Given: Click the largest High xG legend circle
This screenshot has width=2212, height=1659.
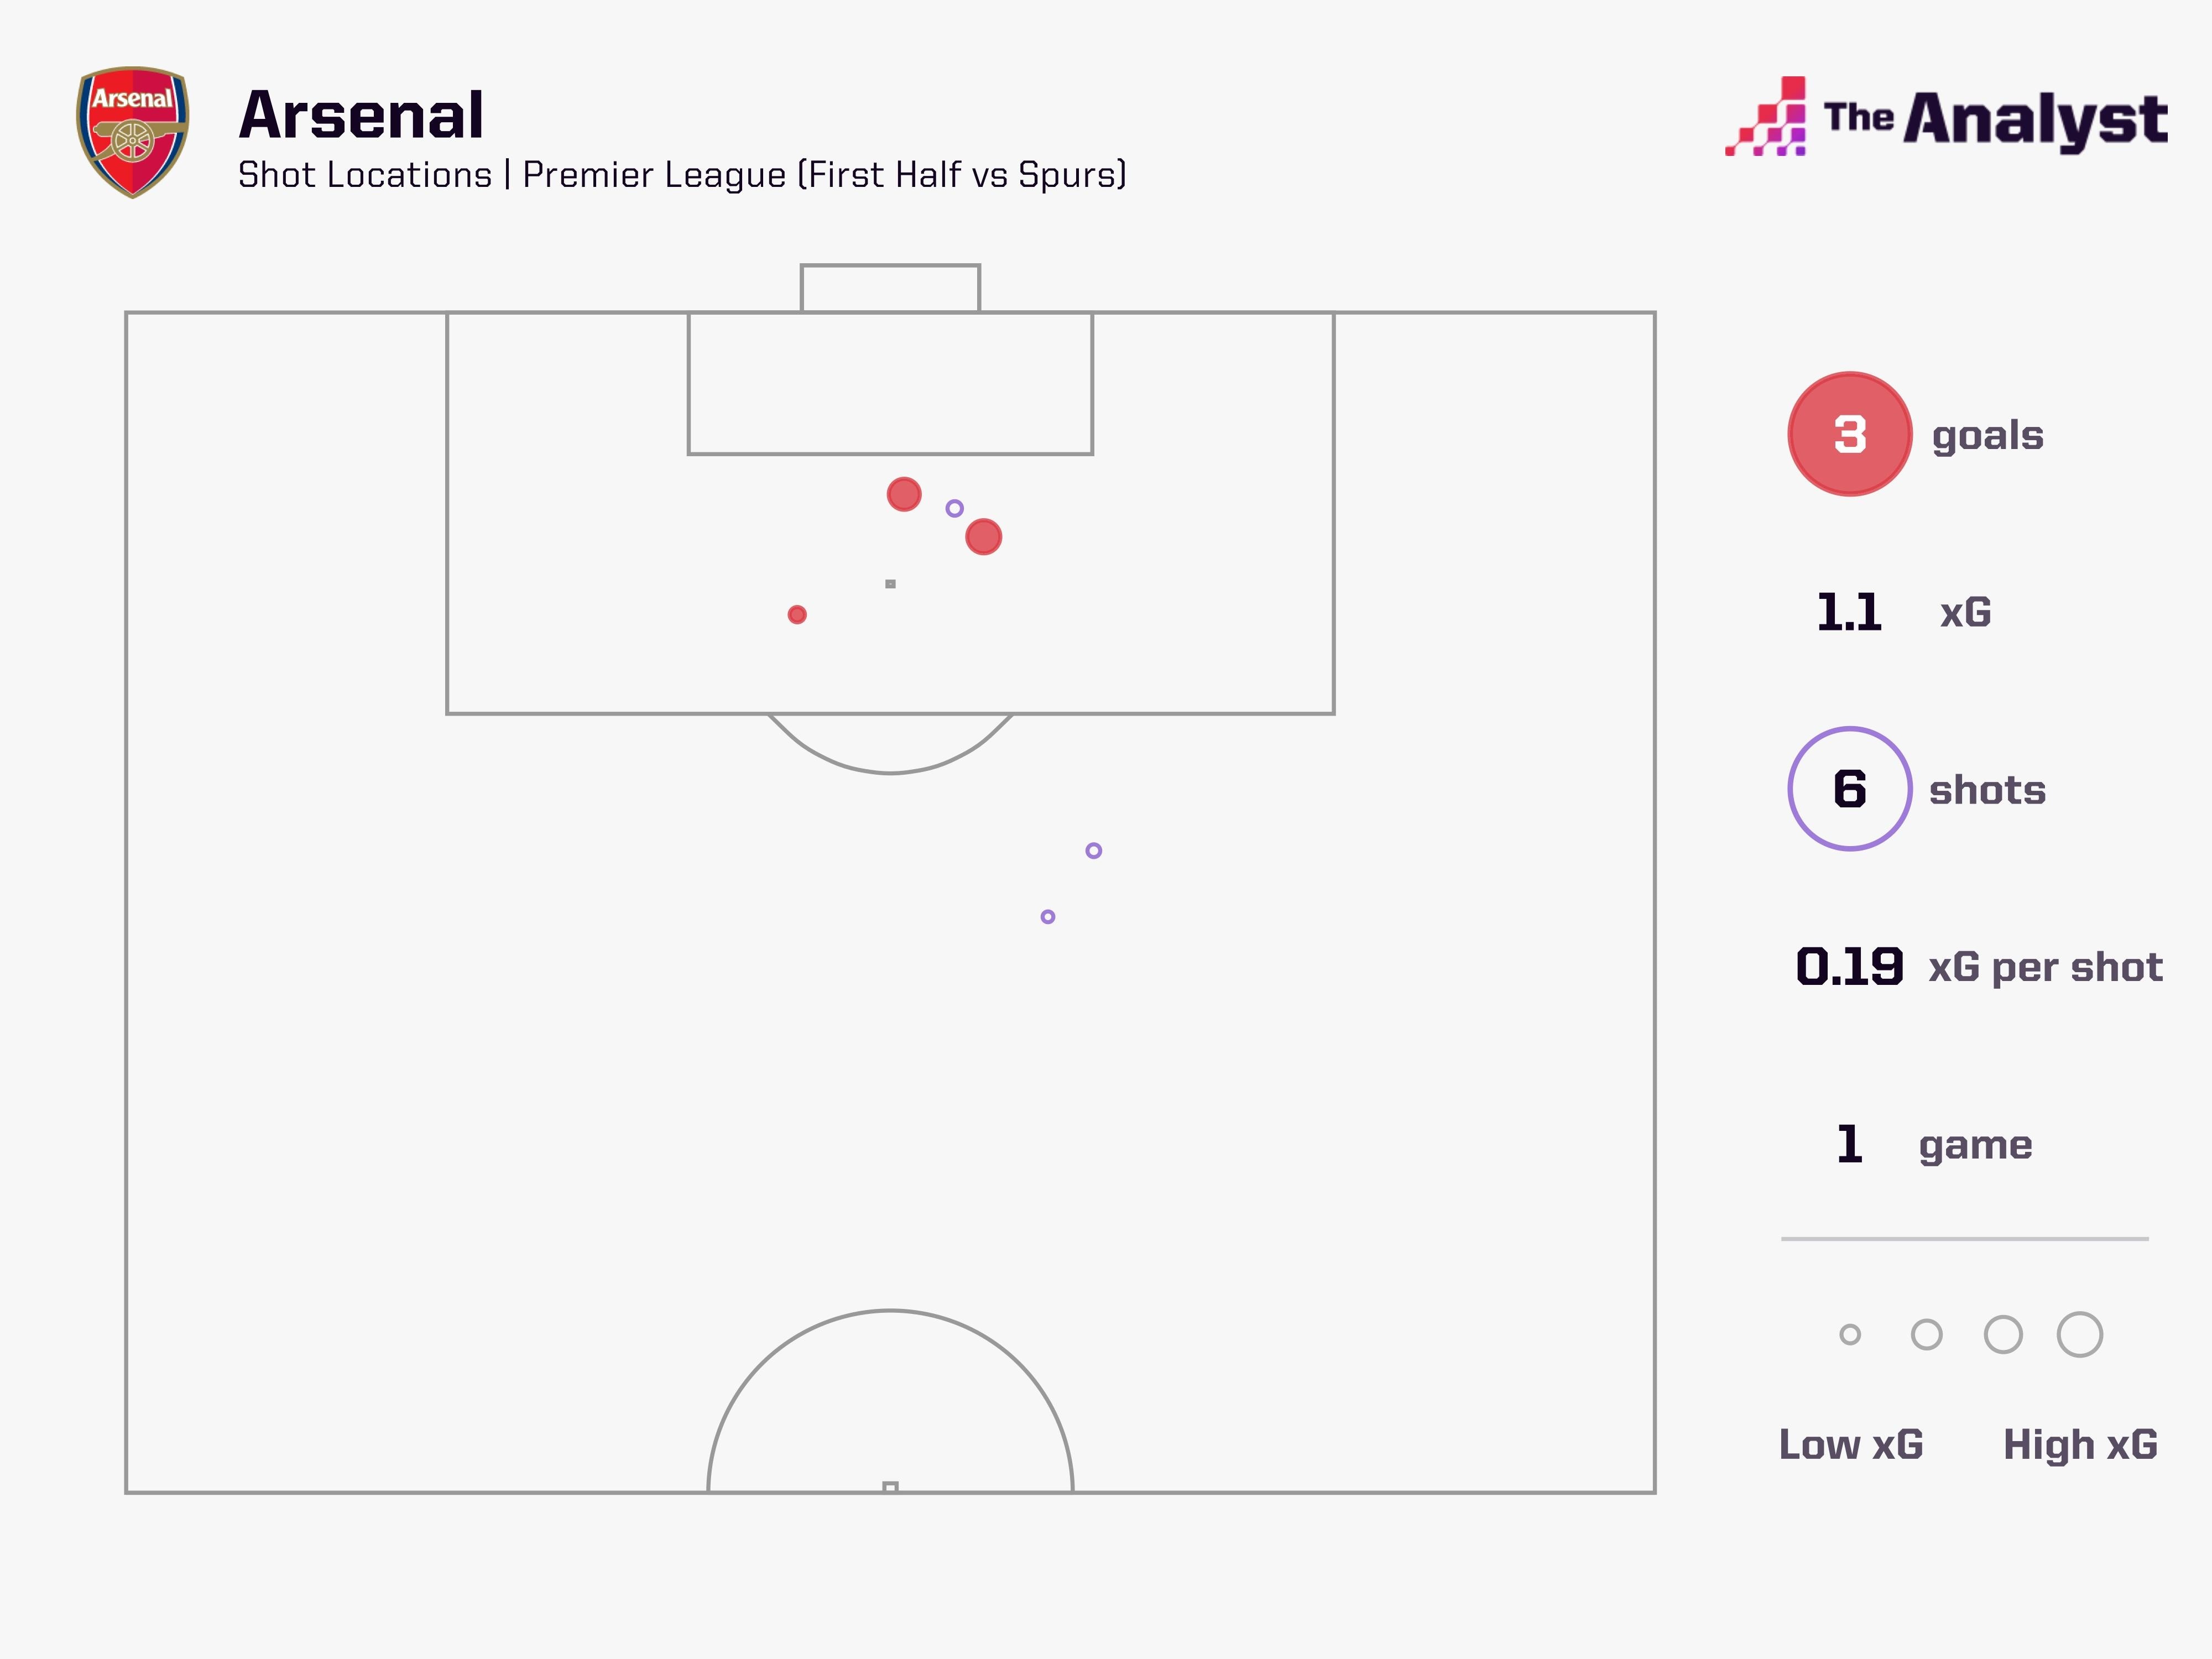Looking at the screenshot, I should tap(2080, 1334).
